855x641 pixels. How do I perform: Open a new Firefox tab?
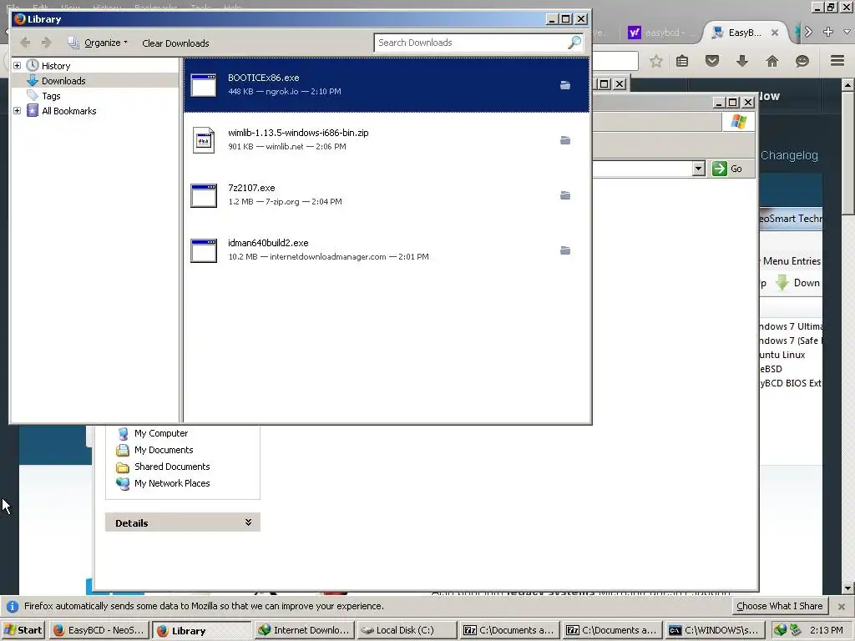828,33
